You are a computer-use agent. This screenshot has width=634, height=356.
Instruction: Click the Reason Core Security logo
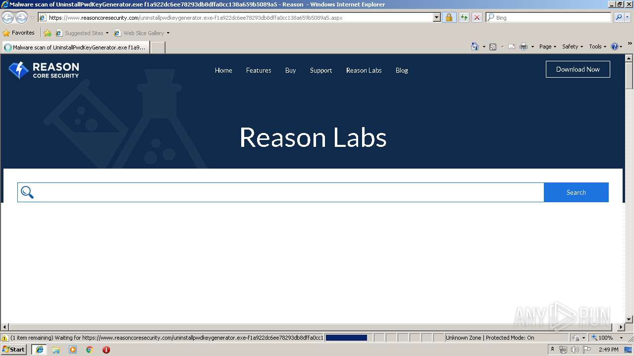pyautogui.click(x=44, y=70)
